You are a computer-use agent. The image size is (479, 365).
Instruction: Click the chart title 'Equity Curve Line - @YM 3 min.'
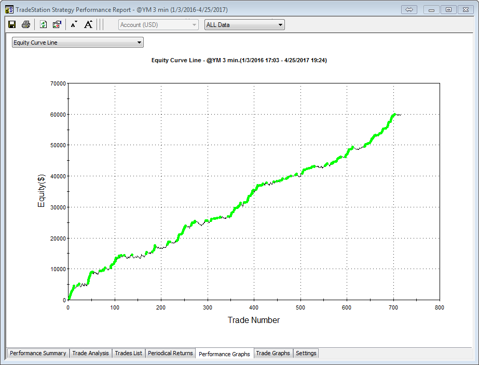239,60
